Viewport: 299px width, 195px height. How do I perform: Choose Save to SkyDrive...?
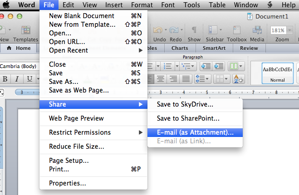[x=195, y=104]
